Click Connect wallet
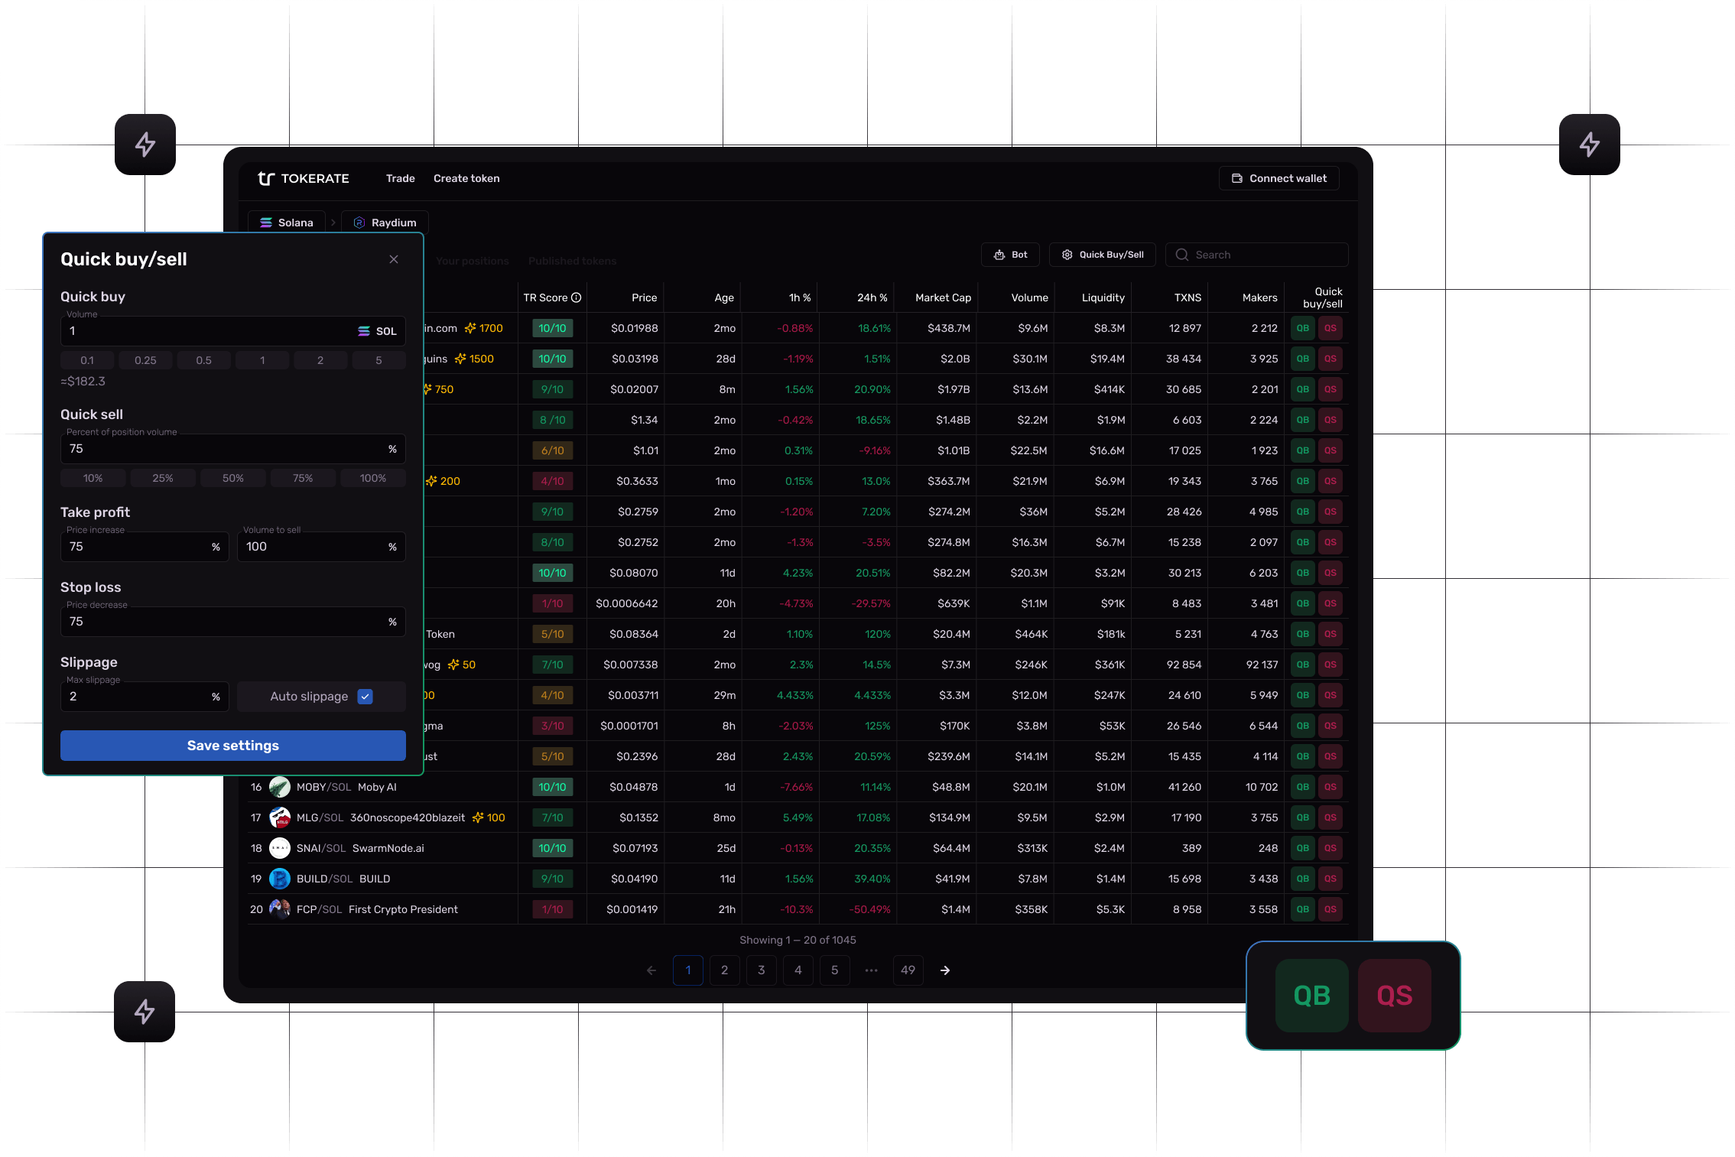The height and width of the screenshot is (1157, 1735). pos(1279,178)
